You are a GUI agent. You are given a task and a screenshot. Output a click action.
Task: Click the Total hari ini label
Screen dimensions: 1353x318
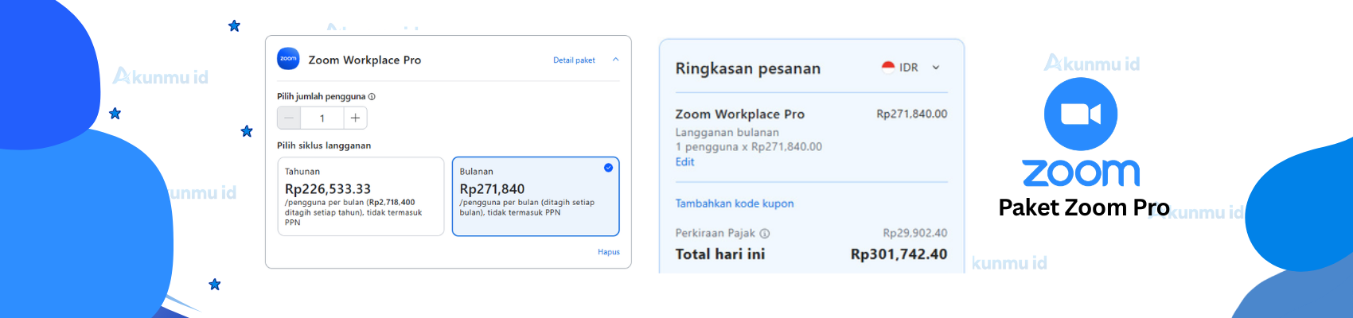point(720,254)
